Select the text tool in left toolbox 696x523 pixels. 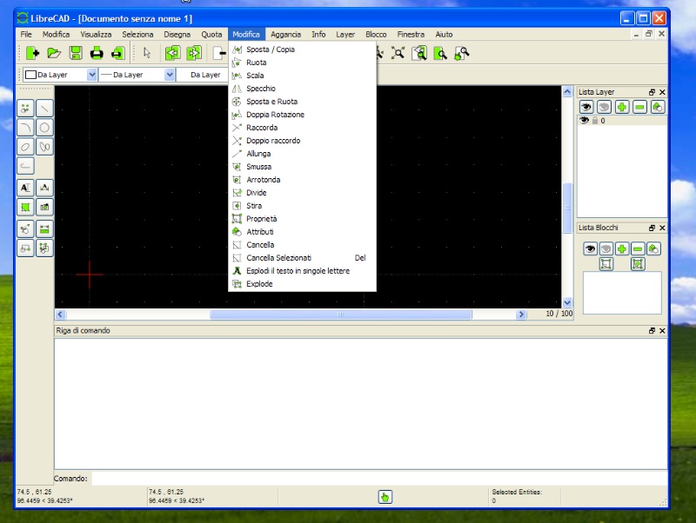[25, 187]
